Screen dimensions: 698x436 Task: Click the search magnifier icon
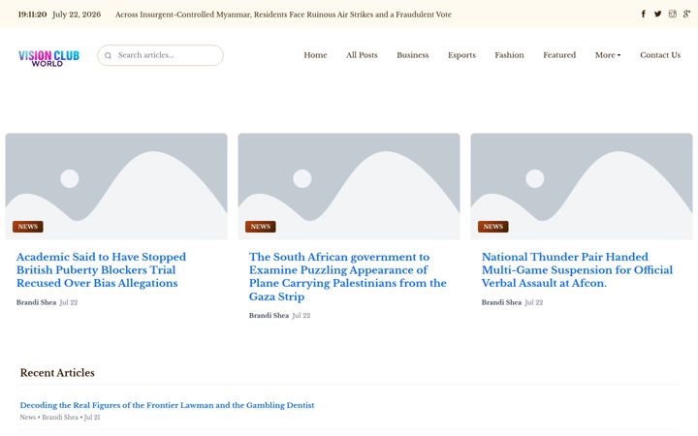[108, 55]
